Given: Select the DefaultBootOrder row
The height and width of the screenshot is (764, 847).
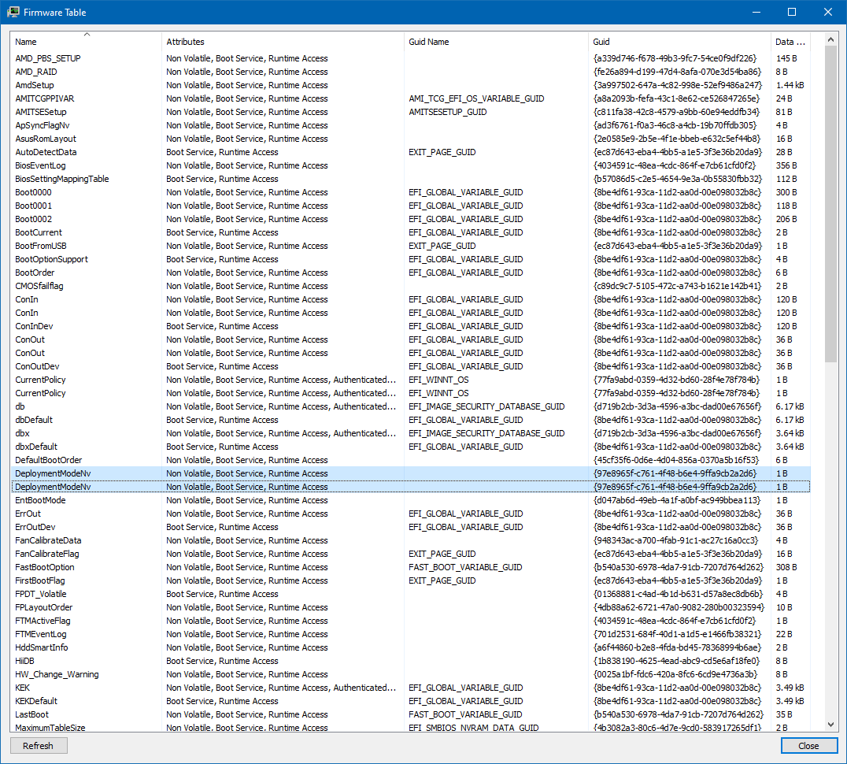Looking at the screenshot, I should coord(411,460).
